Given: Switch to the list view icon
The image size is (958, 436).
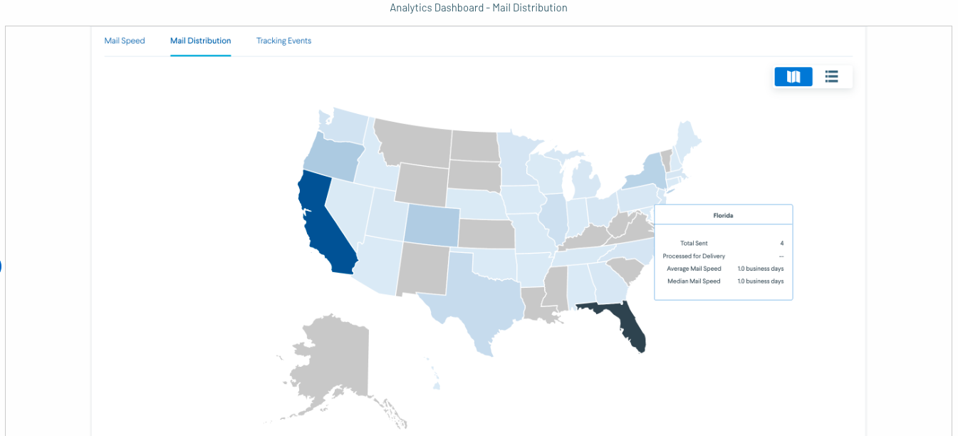Looking at the screenshot, I should point(831,76).
